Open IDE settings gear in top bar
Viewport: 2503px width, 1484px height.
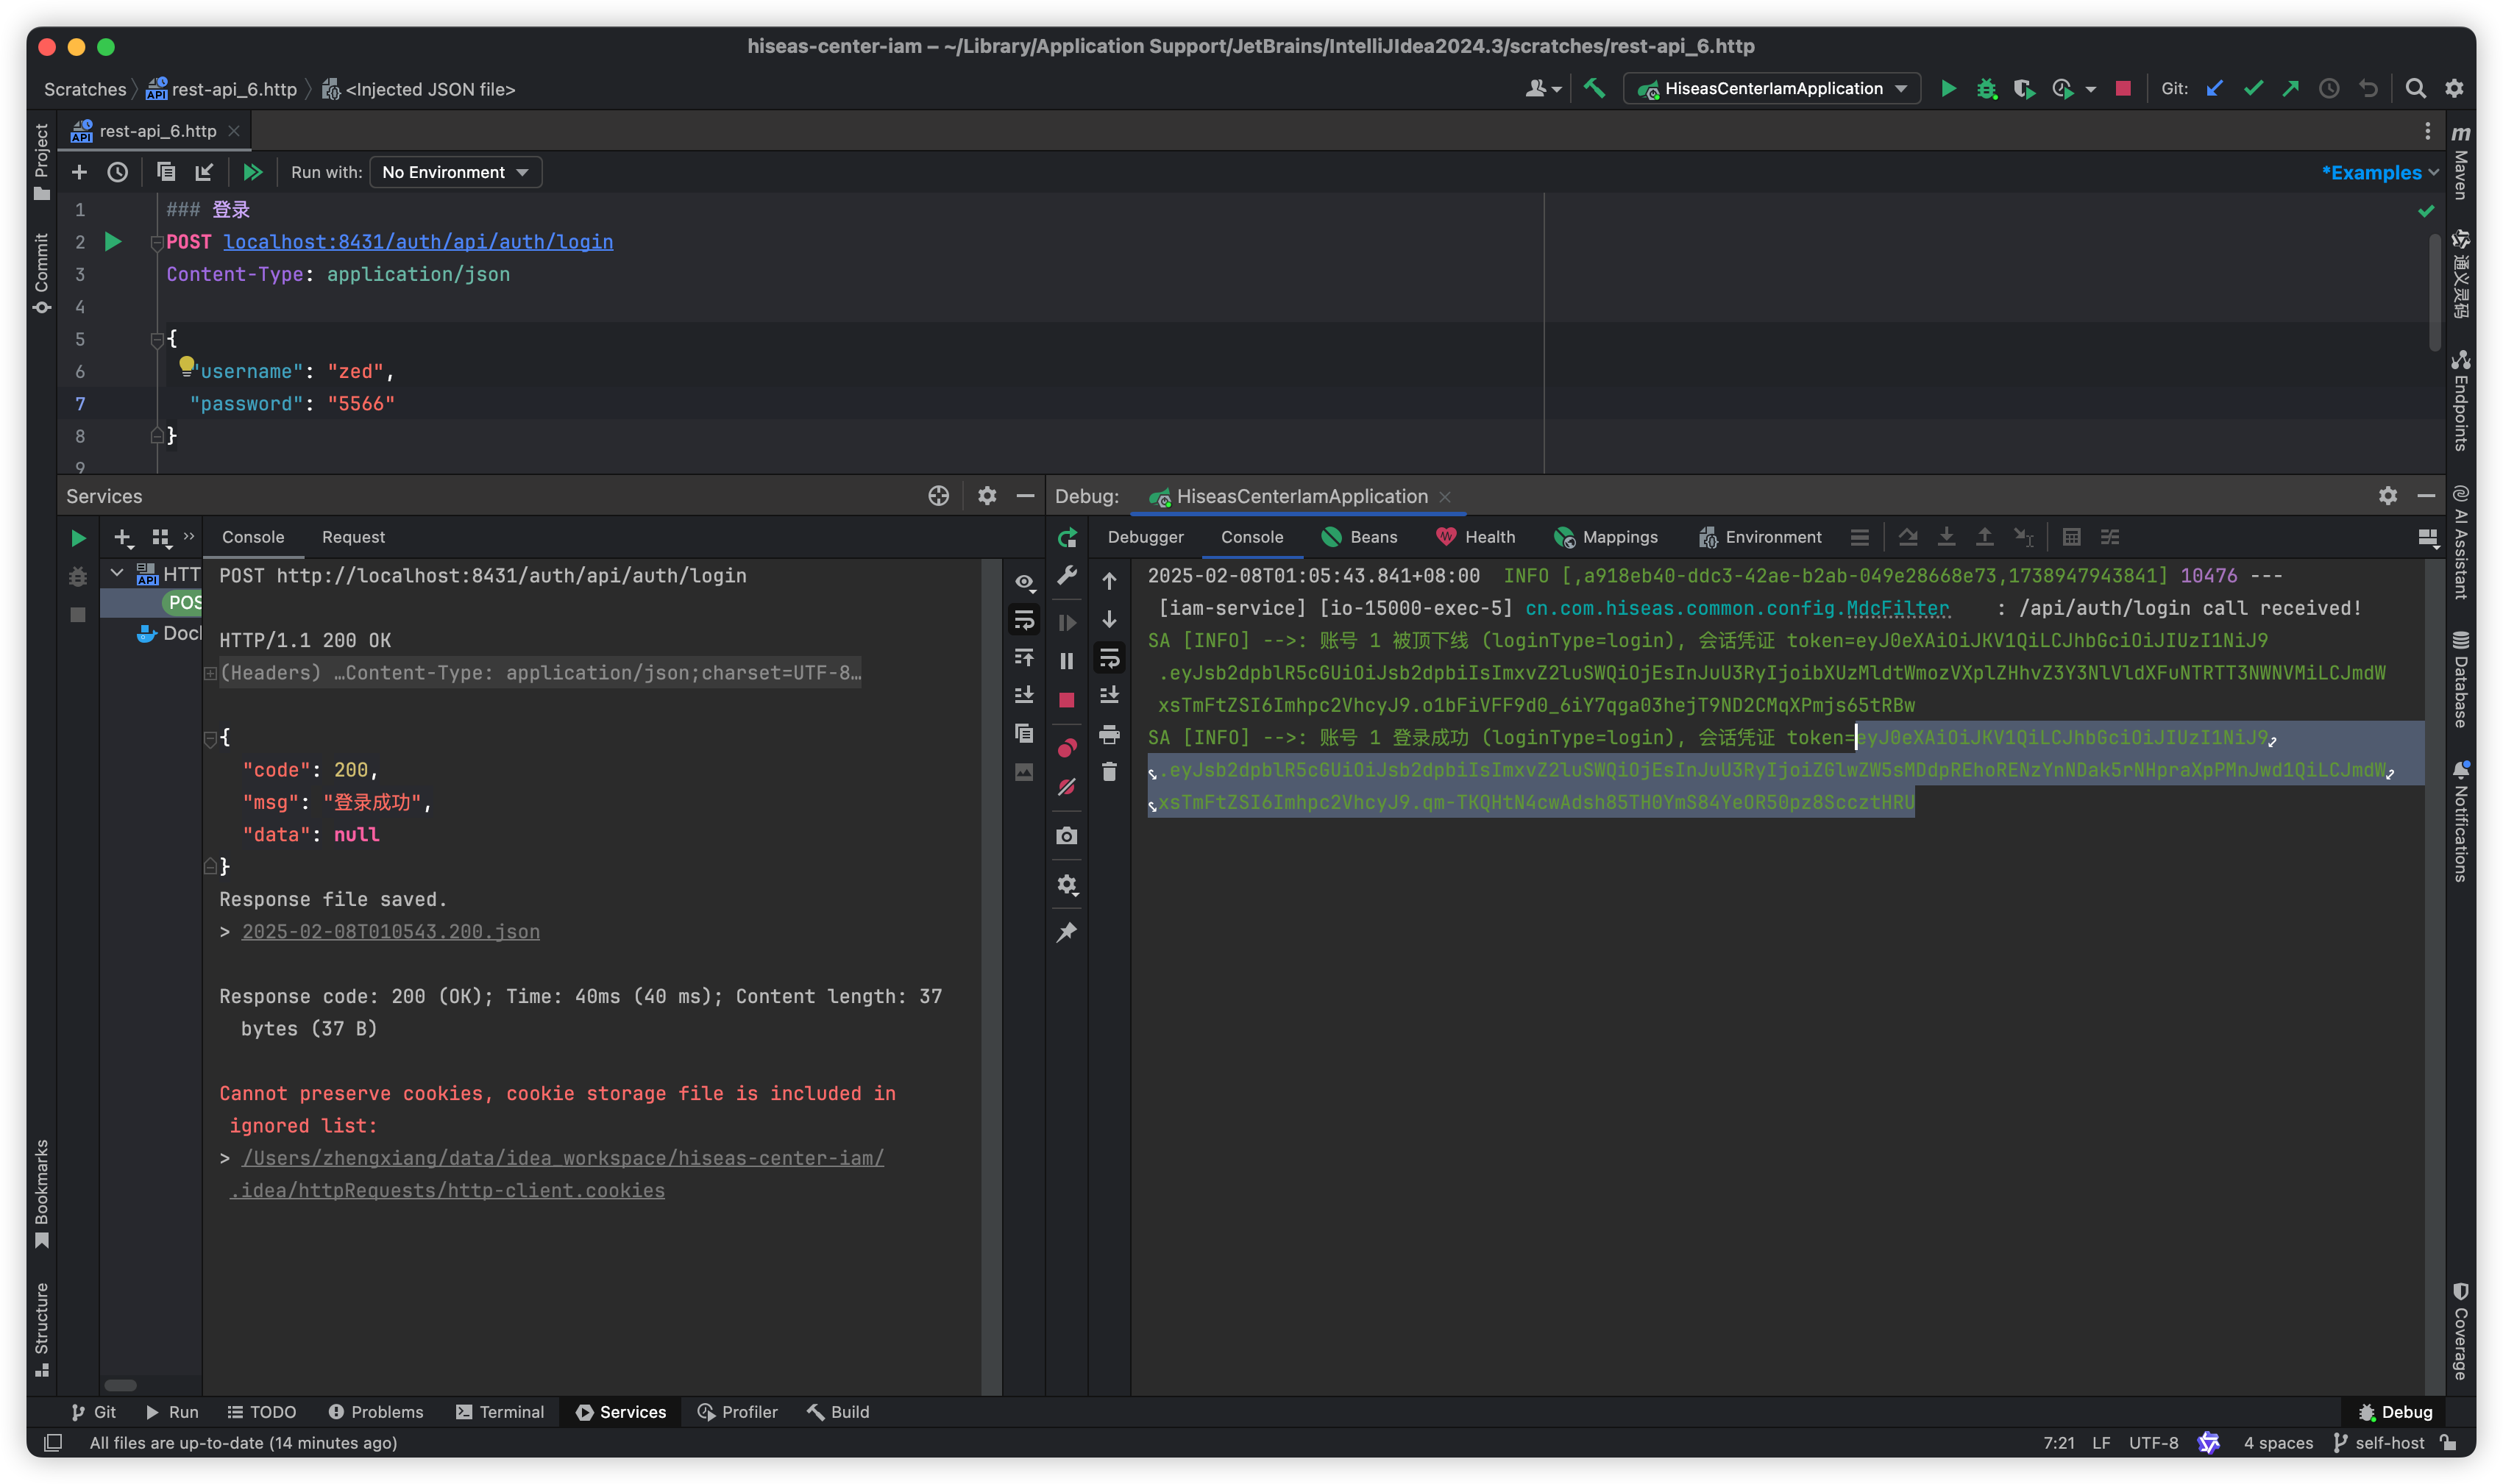click(2454, 89)
